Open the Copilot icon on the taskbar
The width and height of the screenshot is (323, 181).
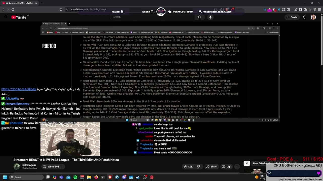[x=54, y=177]
